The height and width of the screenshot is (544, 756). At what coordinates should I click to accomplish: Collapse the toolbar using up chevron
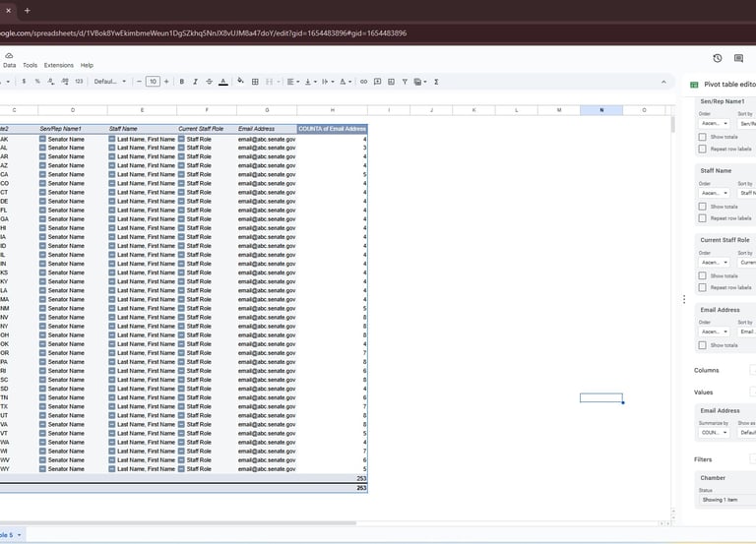click(663, 82)
